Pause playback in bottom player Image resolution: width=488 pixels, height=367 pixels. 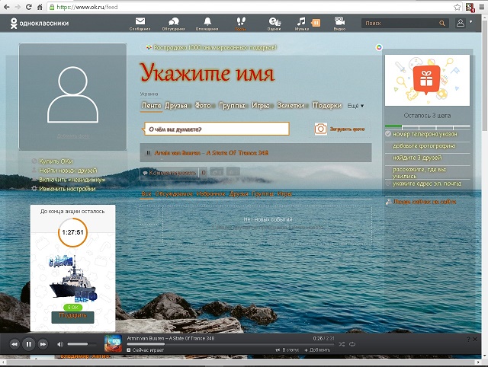click(29, 344)
